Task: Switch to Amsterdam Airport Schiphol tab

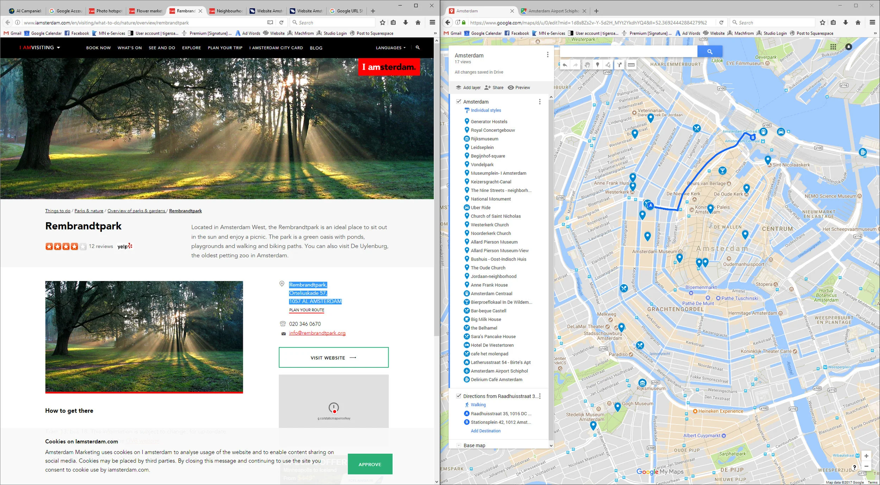Action: (553, 11)
